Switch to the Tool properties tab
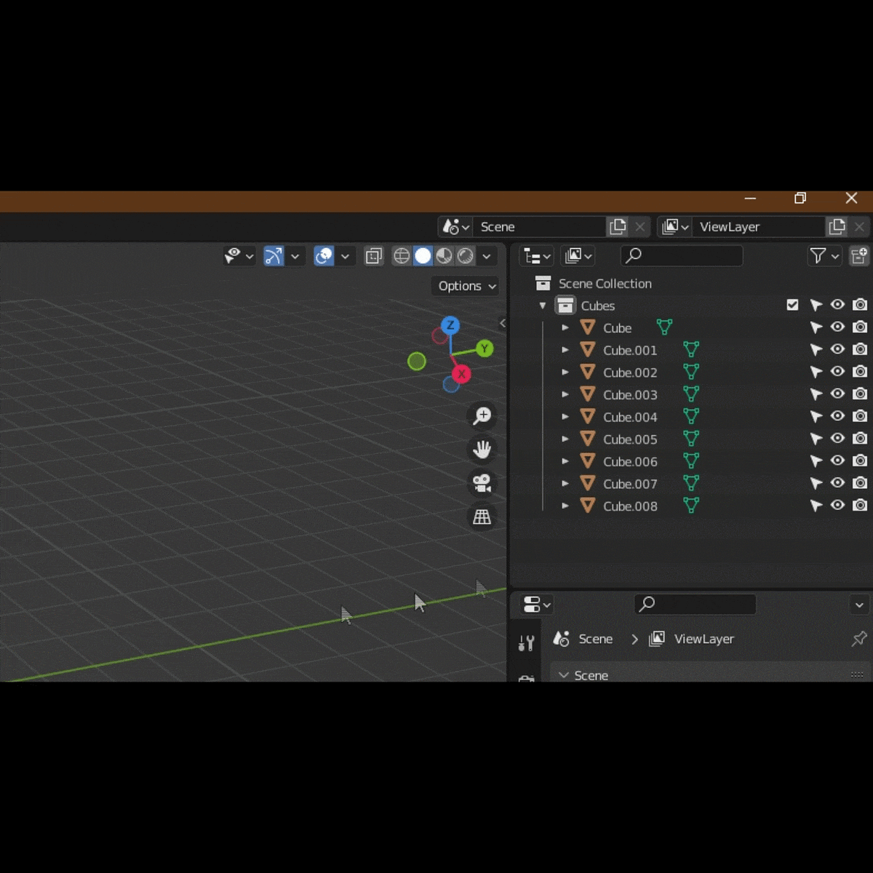The image size is (873, 873). point(527,643)
